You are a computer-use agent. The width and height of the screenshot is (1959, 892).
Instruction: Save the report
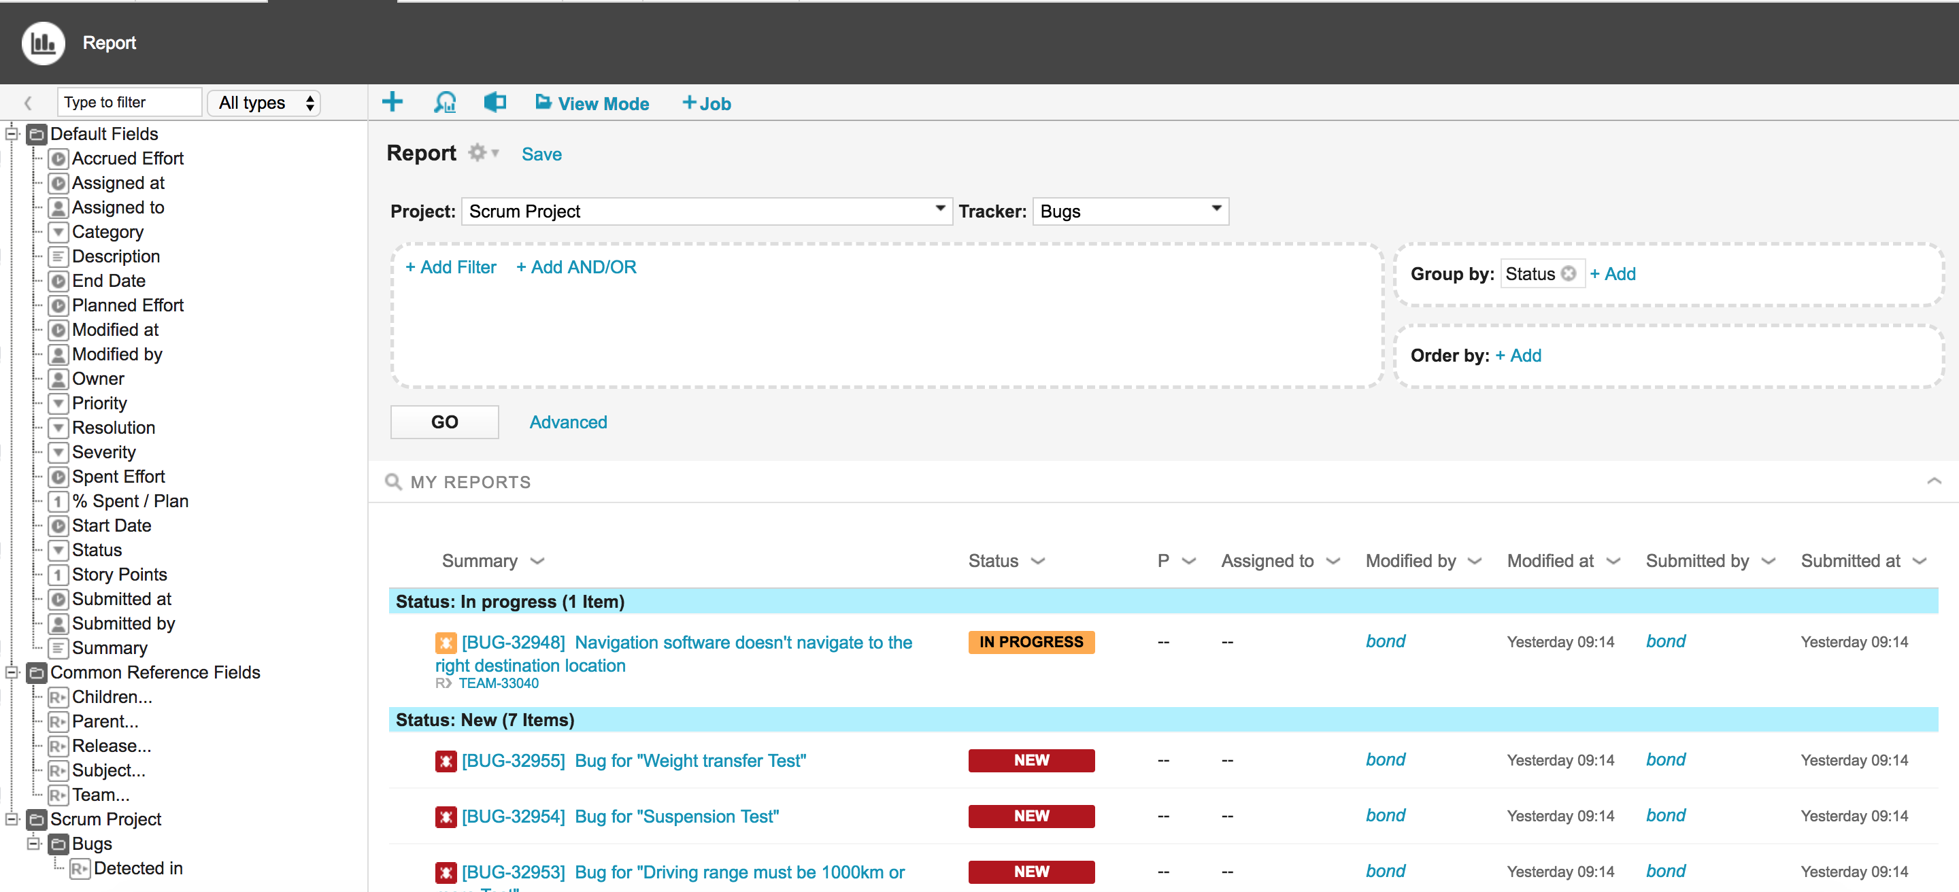click(541, 154)
